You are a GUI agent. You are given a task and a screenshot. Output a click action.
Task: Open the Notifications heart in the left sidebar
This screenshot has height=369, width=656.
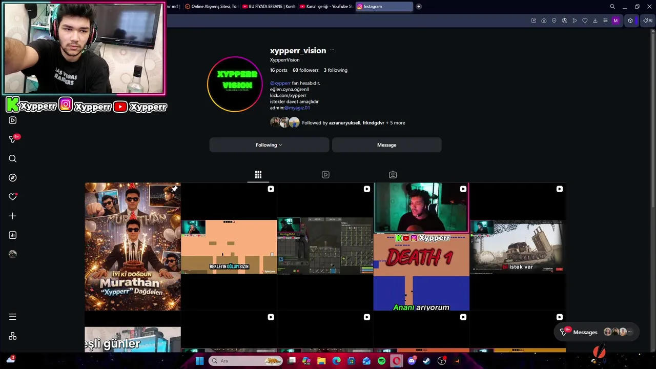(x=13, y=197)
